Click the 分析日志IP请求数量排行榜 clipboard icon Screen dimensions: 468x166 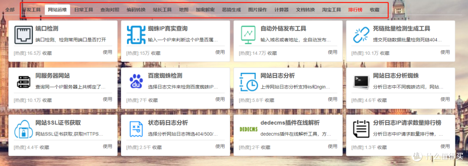pos(361,129)
